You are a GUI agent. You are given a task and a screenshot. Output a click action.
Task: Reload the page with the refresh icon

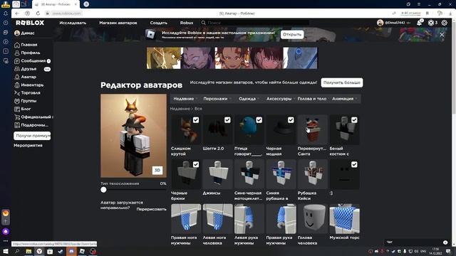(38, 14)
